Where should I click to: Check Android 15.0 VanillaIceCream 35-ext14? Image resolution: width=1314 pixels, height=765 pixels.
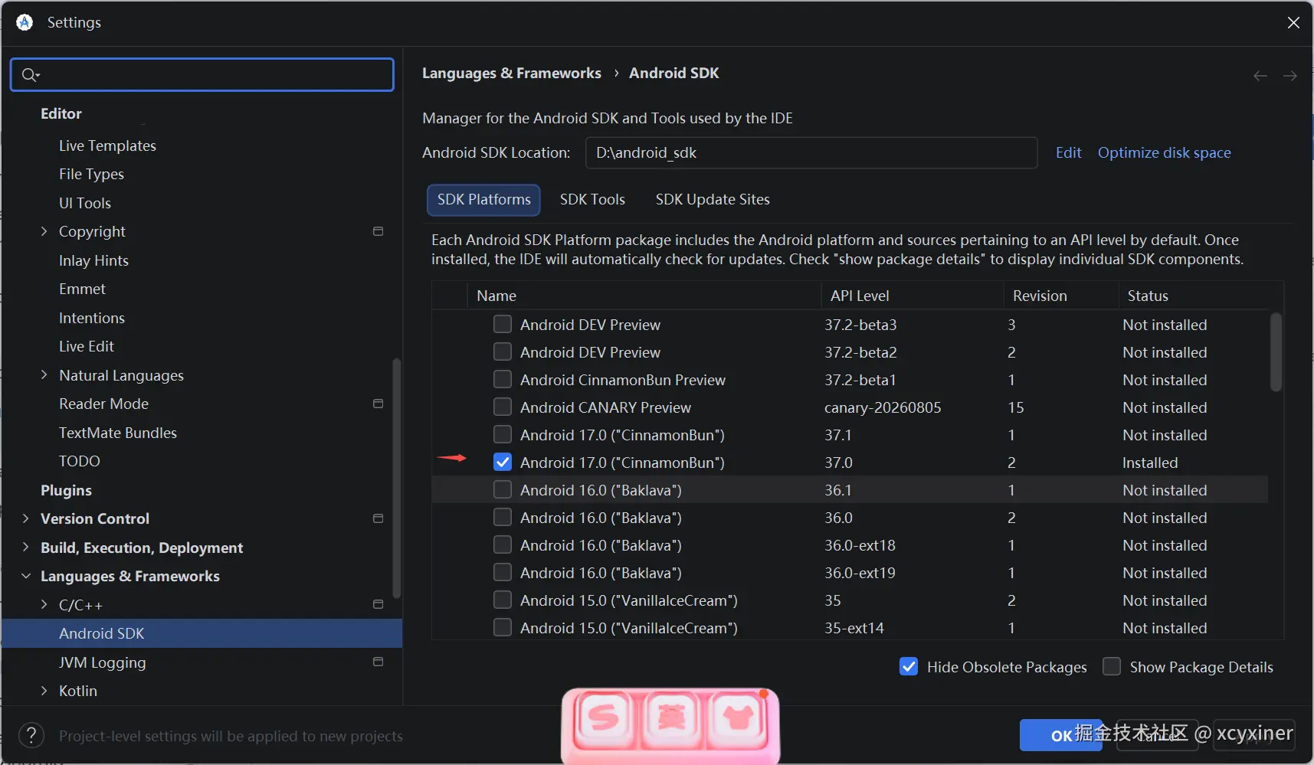point(503,627)
